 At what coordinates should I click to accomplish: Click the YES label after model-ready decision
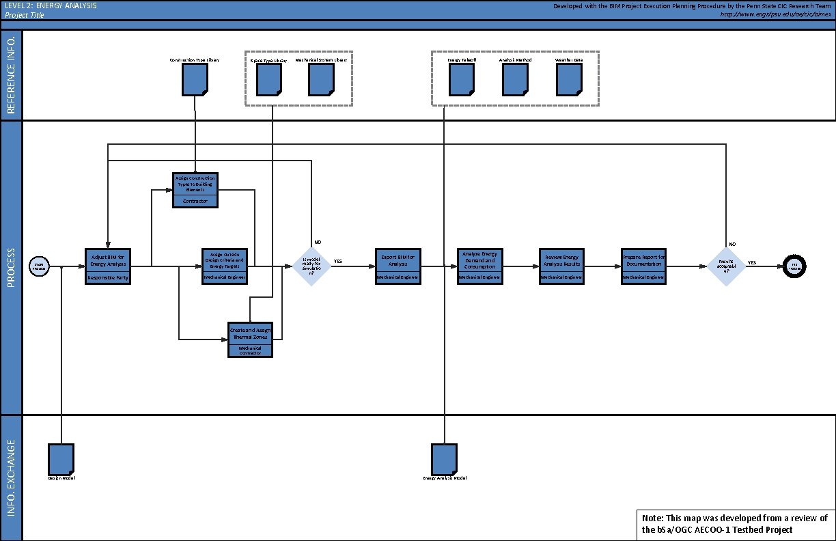click(338, 262)
